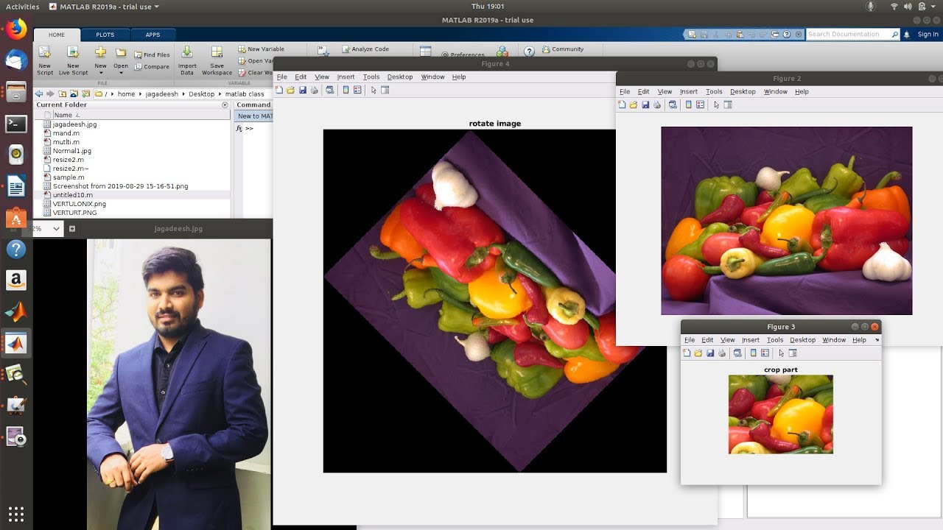The height and width of the screenshot is (530, 943).
Task: Open Show Applications grid in dock
Action: click(16, 514)
